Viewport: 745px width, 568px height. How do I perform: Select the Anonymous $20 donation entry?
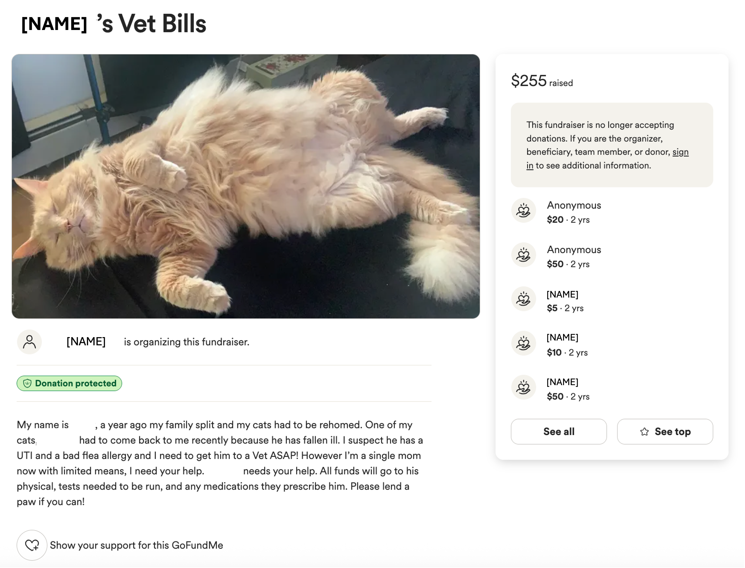[x=574, y=212]
